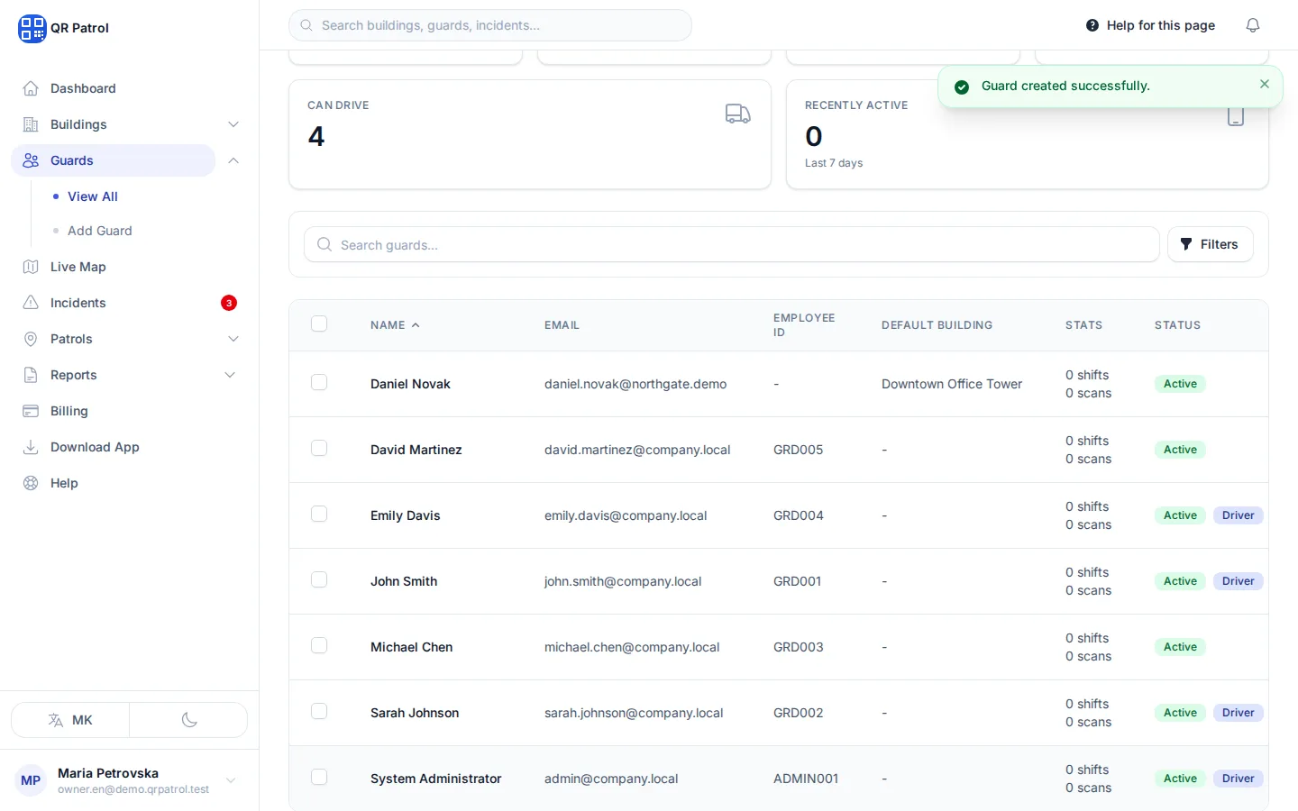Open the MK language switcher

click(70, 720)
